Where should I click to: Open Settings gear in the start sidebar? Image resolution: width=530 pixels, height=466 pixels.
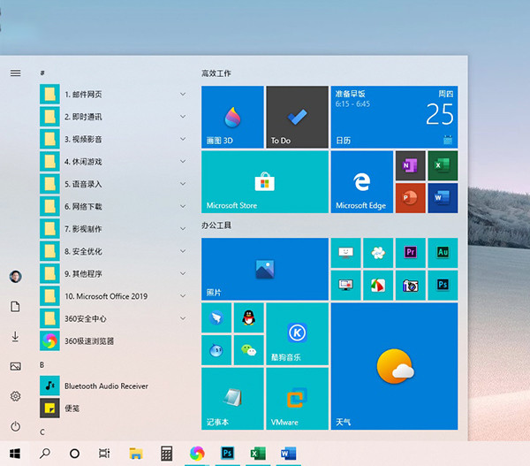click(15, 396)
